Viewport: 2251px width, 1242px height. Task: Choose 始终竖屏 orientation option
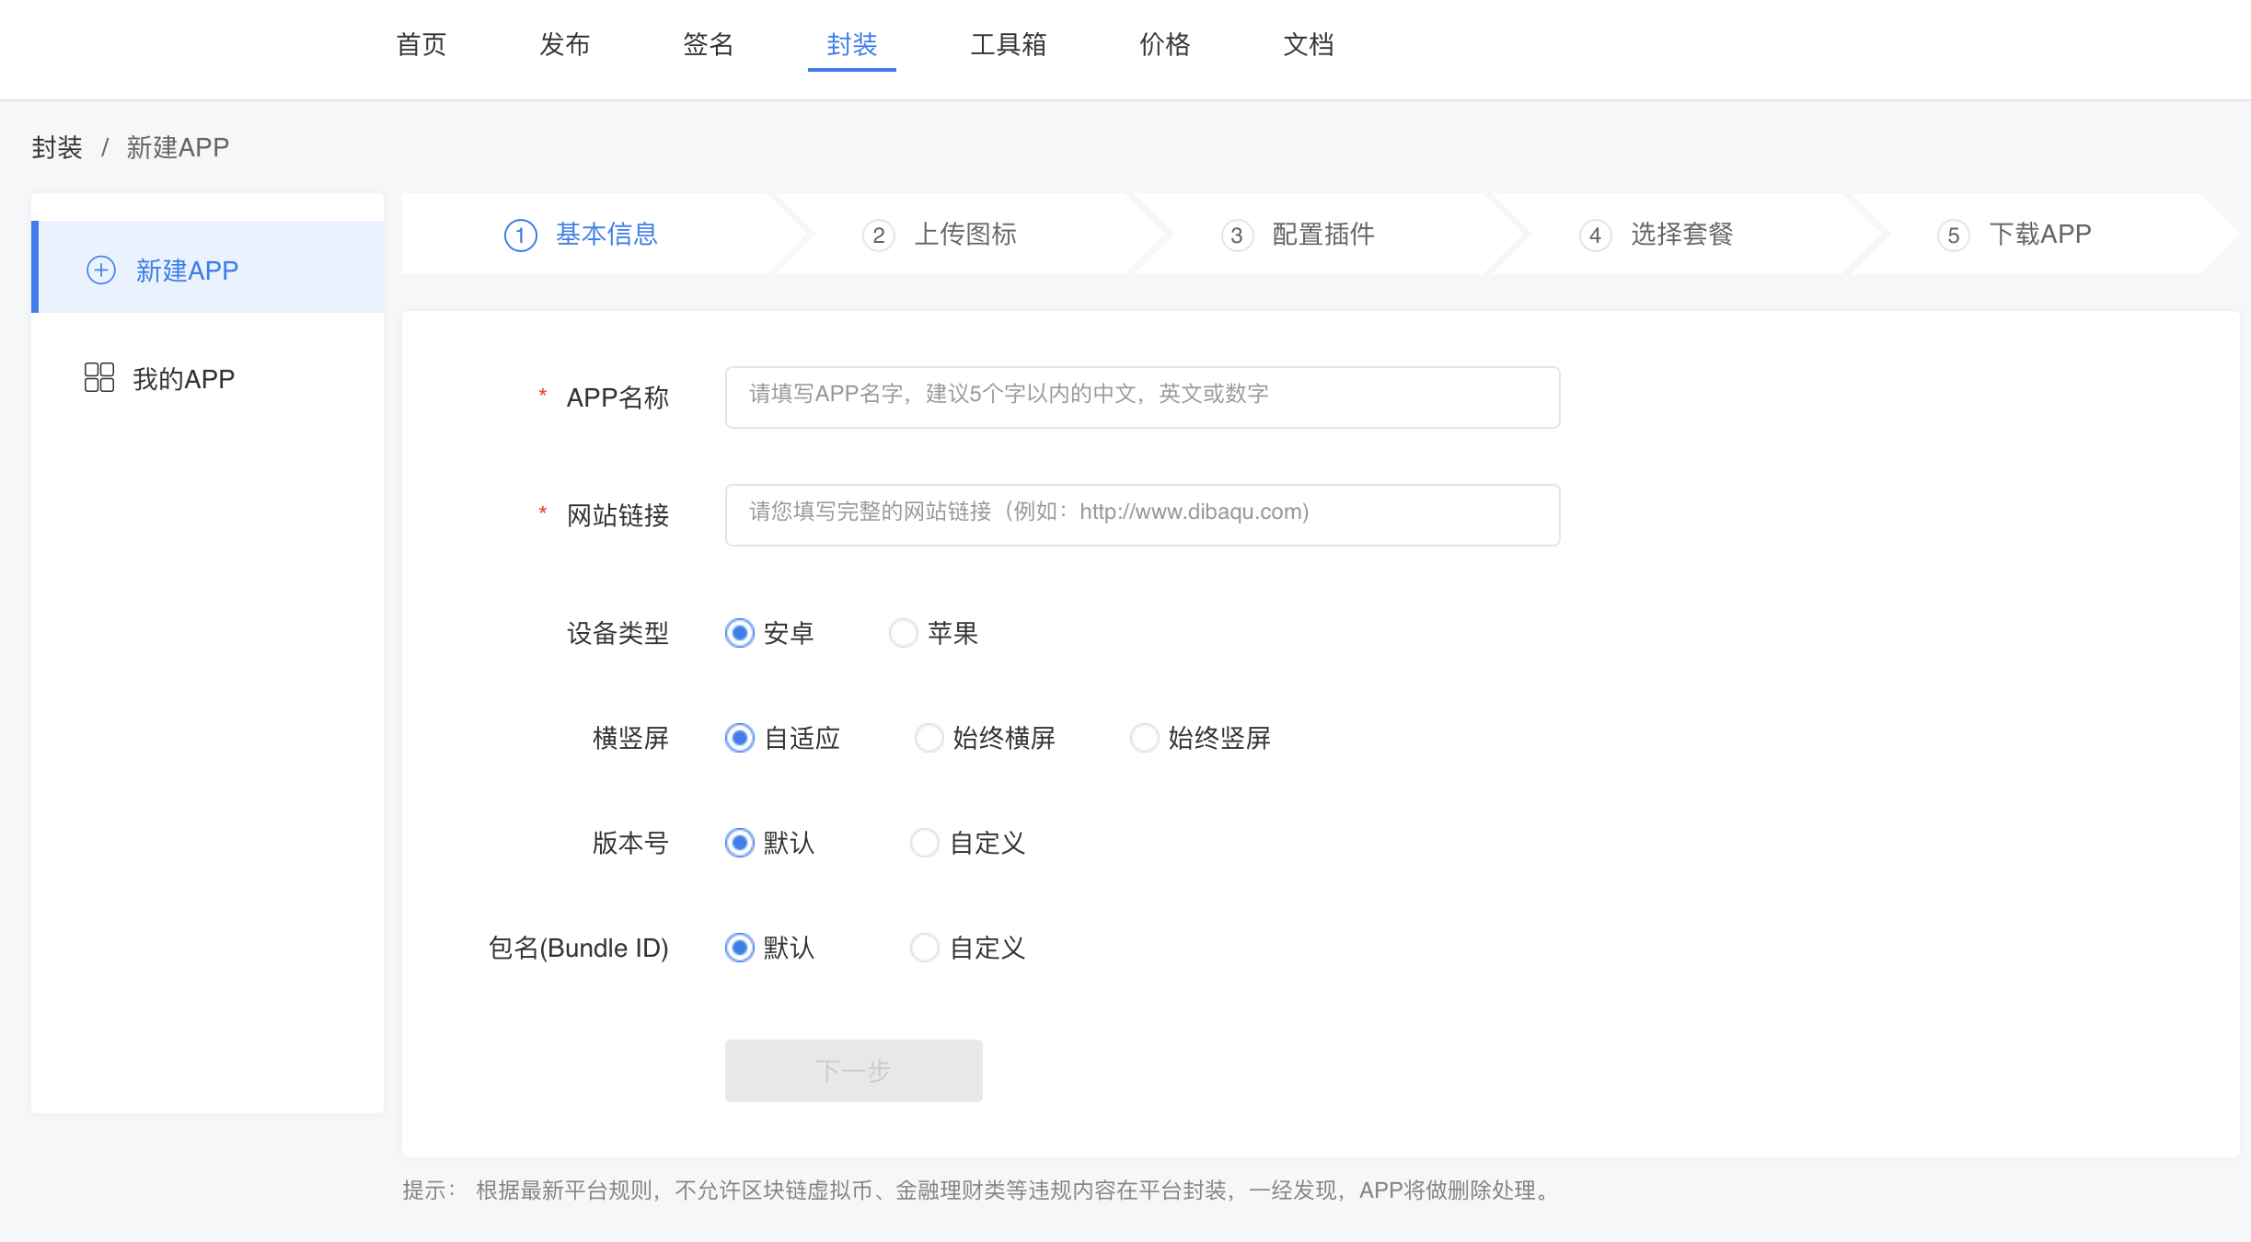(x=1144, y=738)
